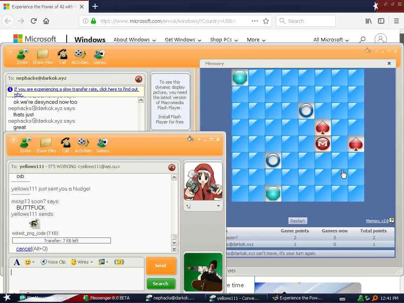
Task: Record a Voice Clip
Action: 53,262
